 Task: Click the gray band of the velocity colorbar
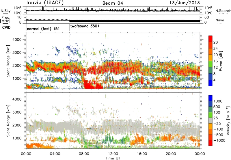pos(210,120)
